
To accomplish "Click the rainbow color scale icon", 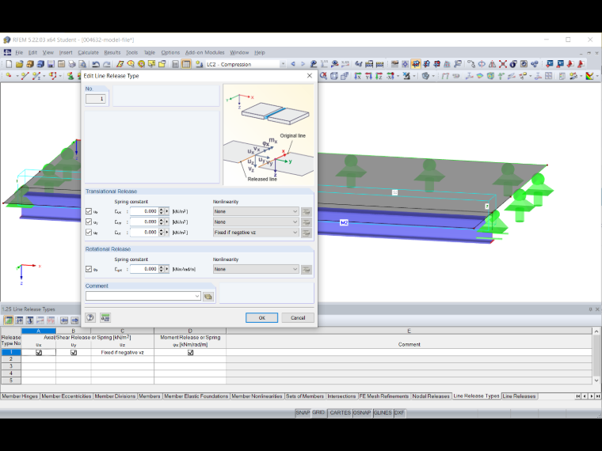I will (589, 76).
